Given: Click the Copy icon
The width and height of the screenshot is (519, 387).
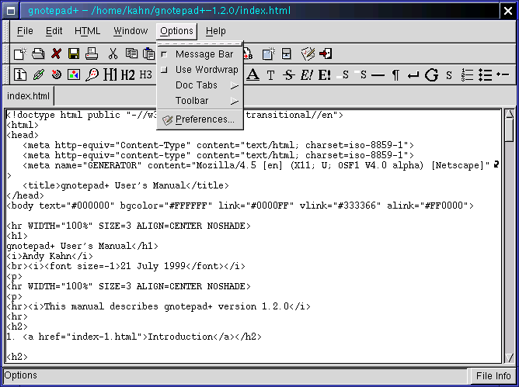Looking at the screenshot, I should (131, 54).
